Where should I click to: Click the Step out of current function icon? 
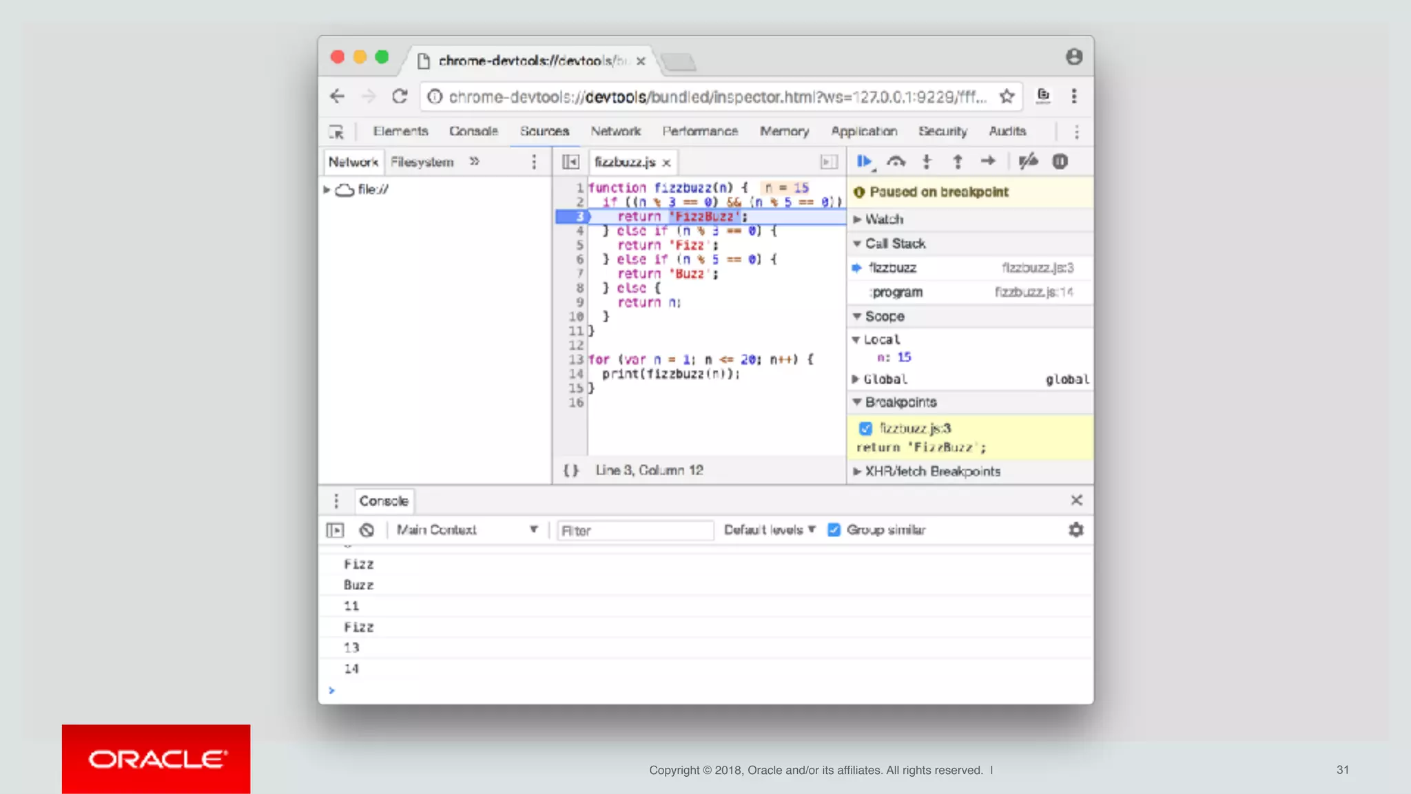(957, 161)
